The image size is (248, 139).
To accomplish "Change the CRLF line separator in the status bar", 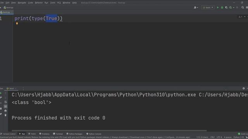I will click(212, 137).
